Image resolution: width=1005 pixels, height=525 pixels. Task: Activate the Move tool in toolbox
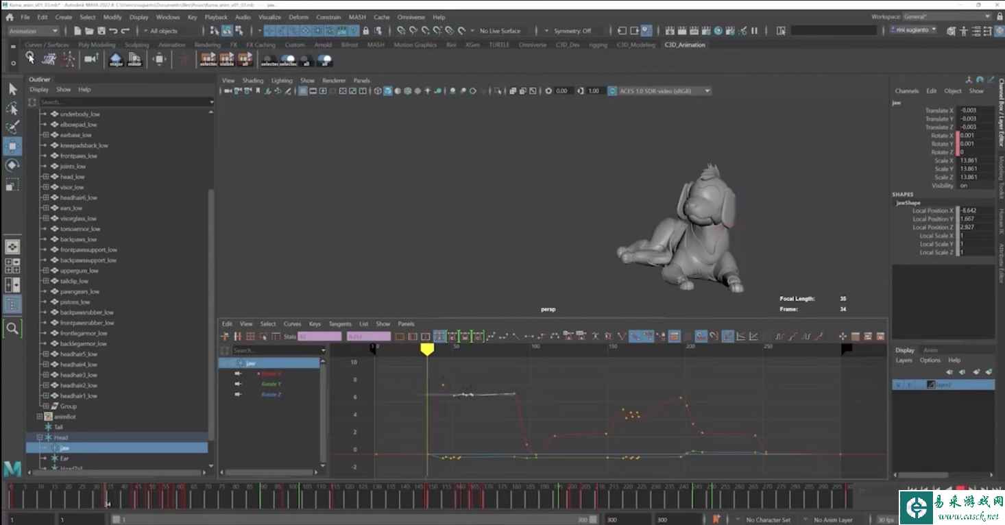click(x=12, y=146)
